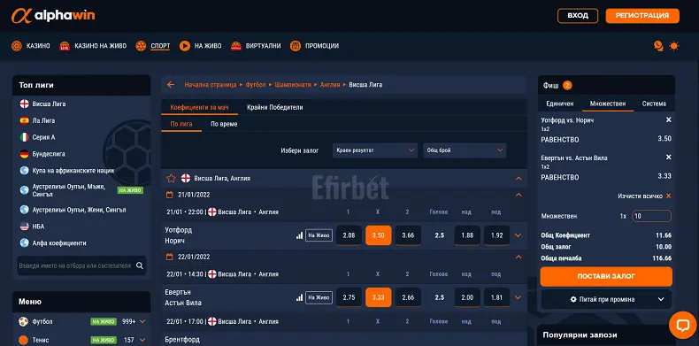
Task: Click the back arrow in breadcrumb
Action: tap(171, 85)
